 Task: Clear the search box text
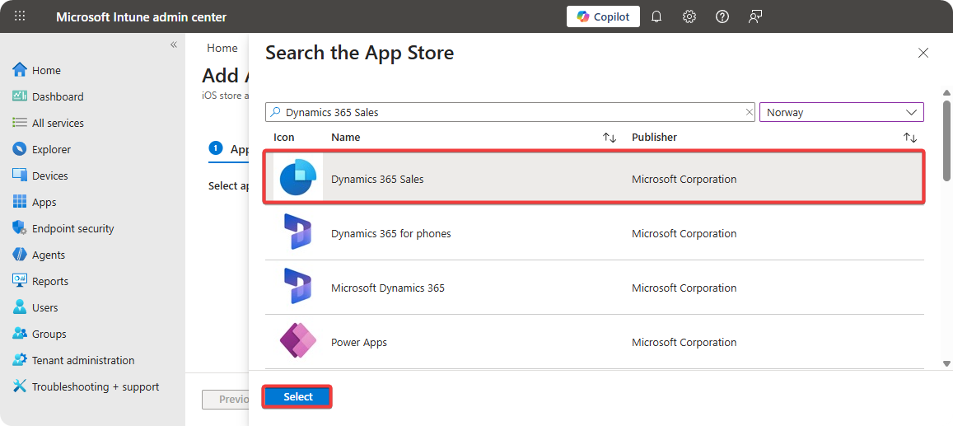749,112
